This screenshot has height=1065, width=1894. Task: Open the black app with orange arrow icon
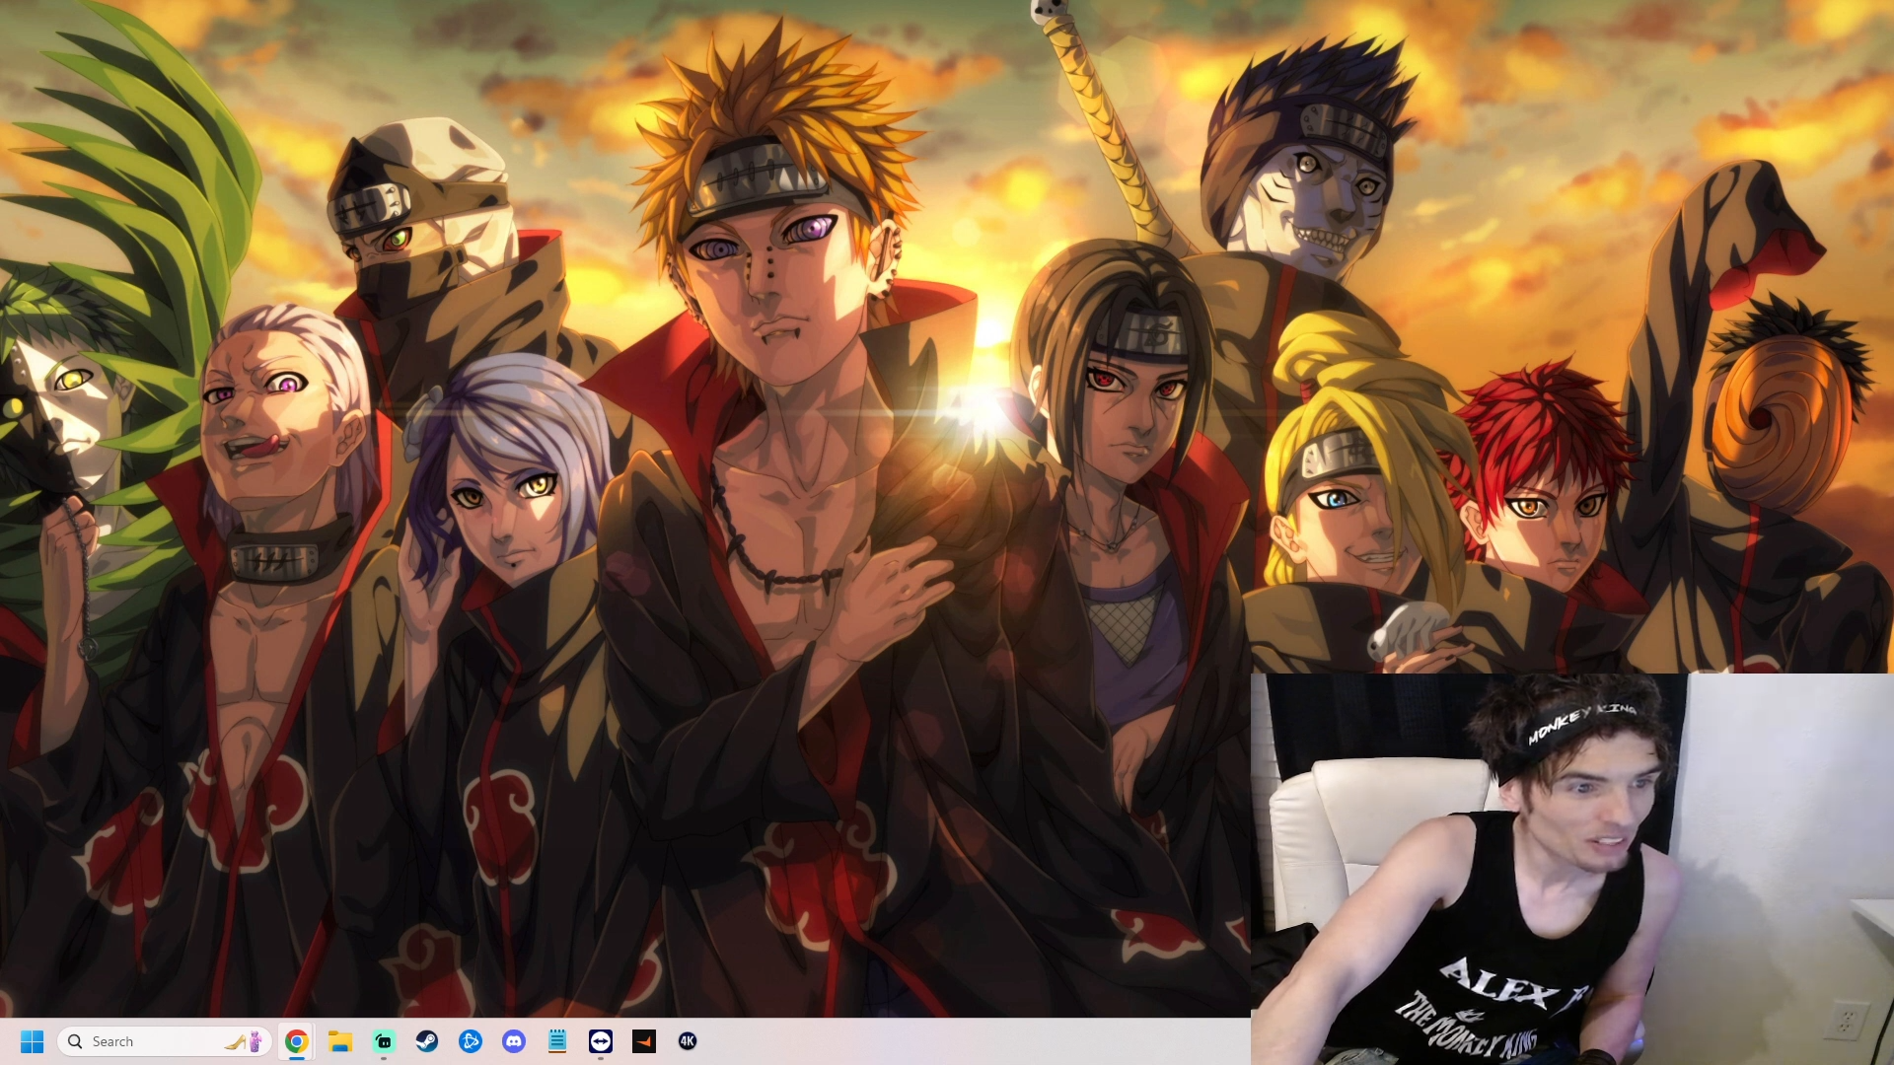[644, 1041]
